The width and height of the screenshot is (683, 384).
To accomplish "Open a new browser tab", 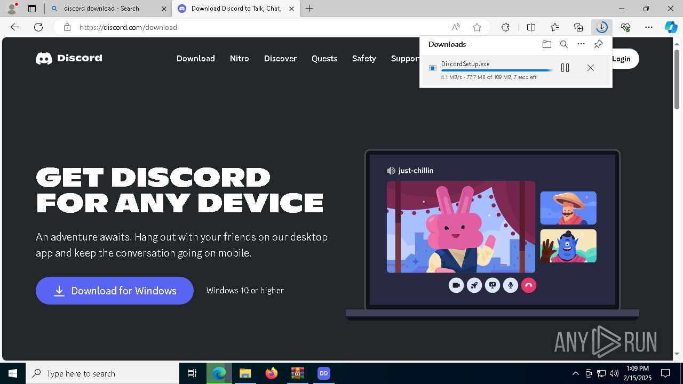I will (x=309, y=9).
